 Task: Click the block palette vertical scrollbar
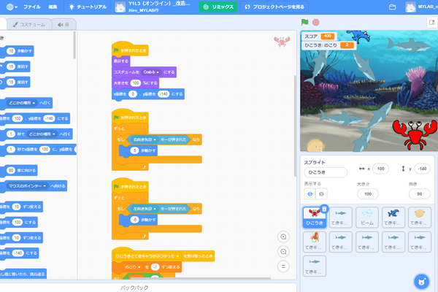(74, 45)
